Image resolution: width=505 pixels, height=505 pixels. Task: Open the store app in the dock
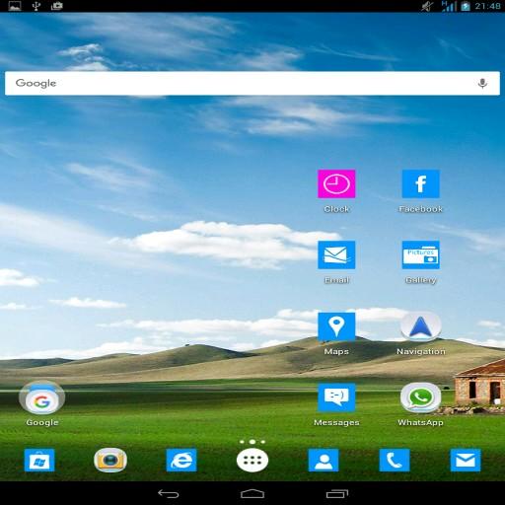39,460
